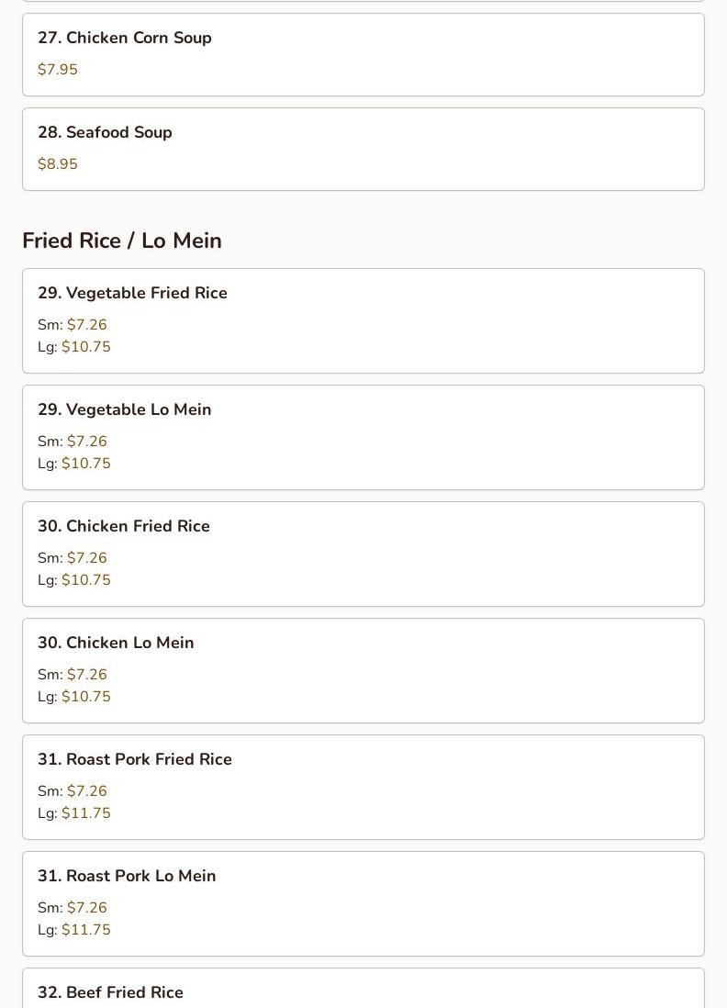Click the $7.95 Chicken Corn Soup price

58,70
